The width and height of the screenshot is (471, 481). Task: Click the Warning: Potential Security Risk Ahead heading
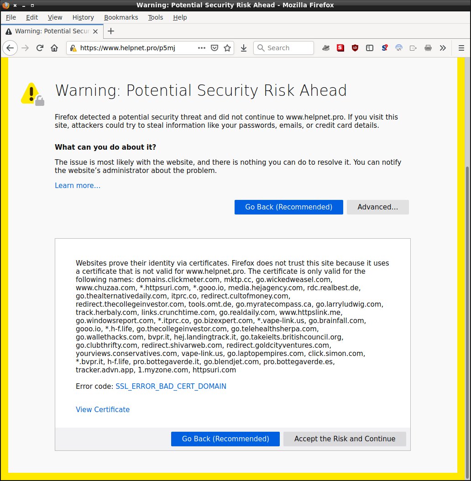[x=201, y=90]
